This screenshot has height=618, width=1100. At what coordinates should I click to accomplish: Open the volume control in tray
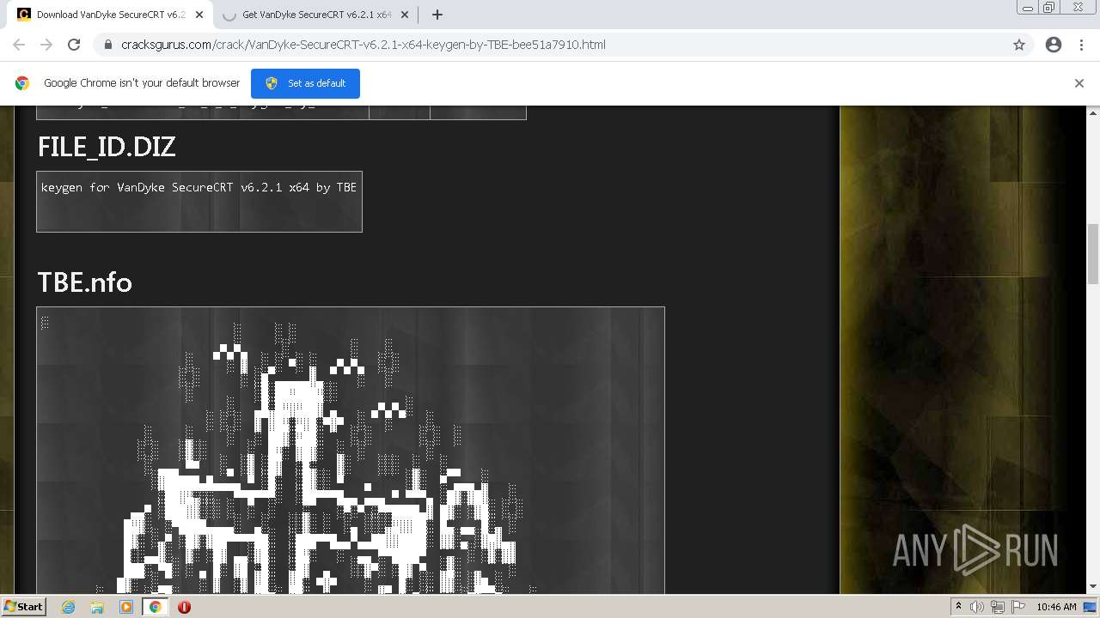click(x=977, y=607)
